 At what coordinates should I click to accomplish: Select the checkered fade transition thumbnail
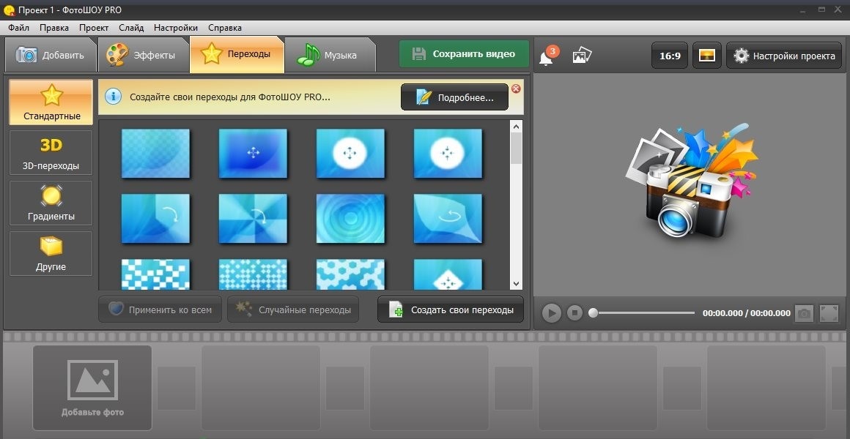[x=155, y=153]
